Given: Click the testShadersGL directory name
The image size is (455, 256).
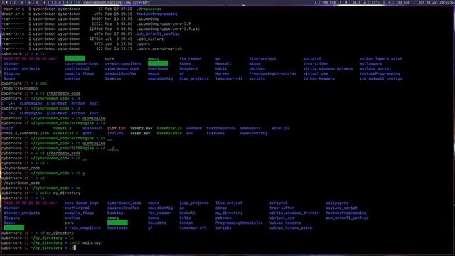Looking at the screenshot, I should tap(221, 128).
